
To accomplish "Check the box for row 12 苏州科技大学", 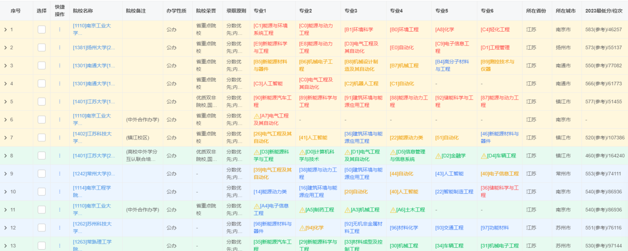I will (x=42, y=228).
